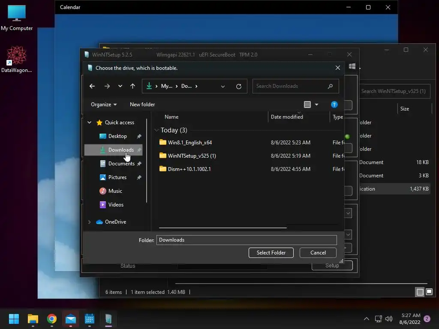439x329 pixels.
Task: Sort by Name column header
Action: (171, 117)
